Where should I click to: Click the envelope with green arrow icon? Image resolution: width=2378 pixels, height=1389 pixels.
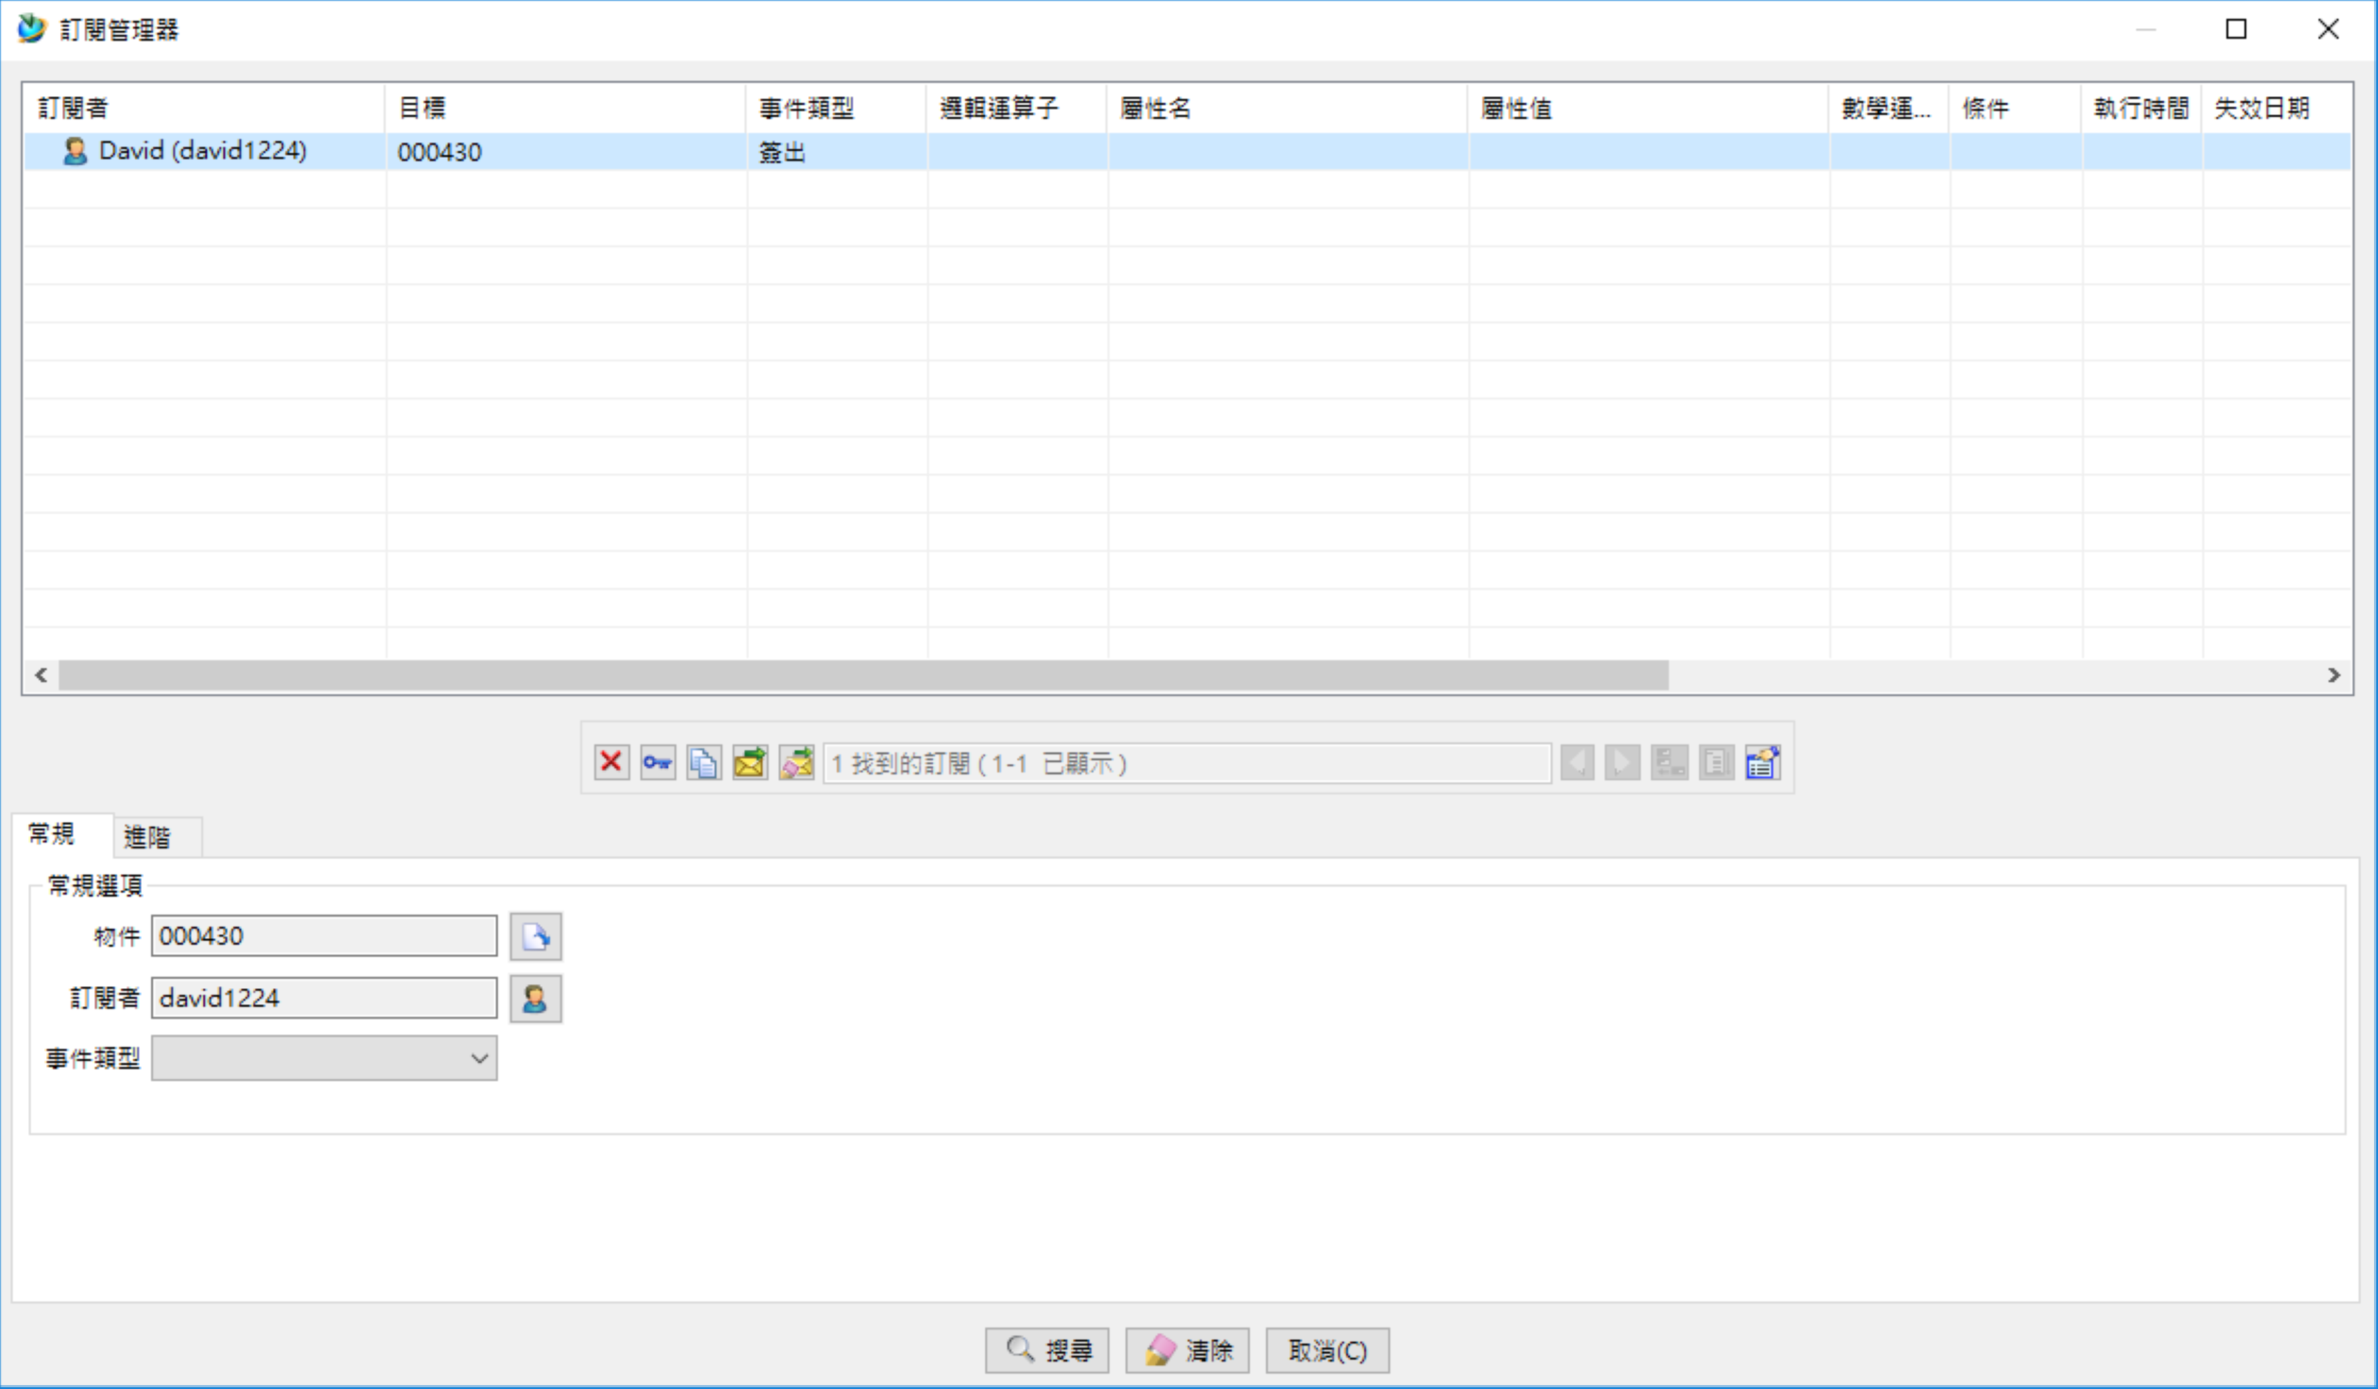[750, 762]
